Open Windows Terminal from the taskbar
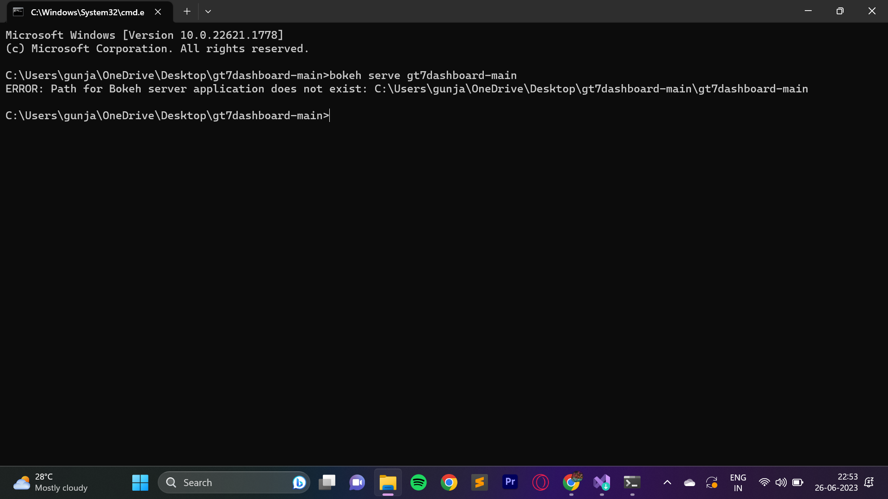This screenshot has height=499, width=888. 632,482
